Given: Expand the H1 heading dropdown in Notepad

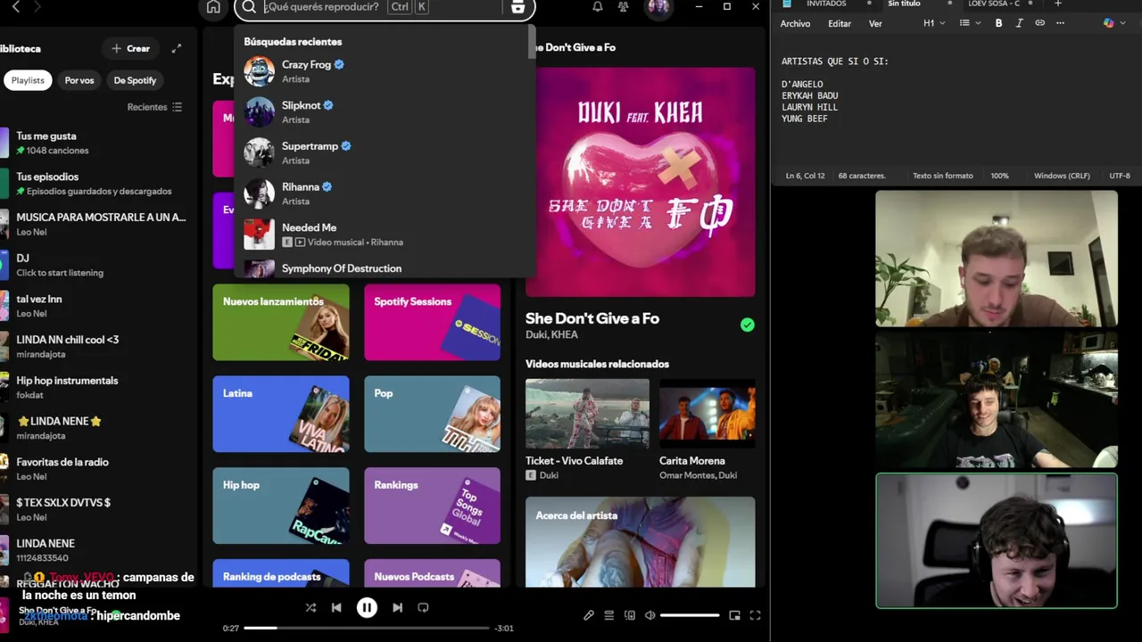Looking at the screenshot, I should click(934, 23).
